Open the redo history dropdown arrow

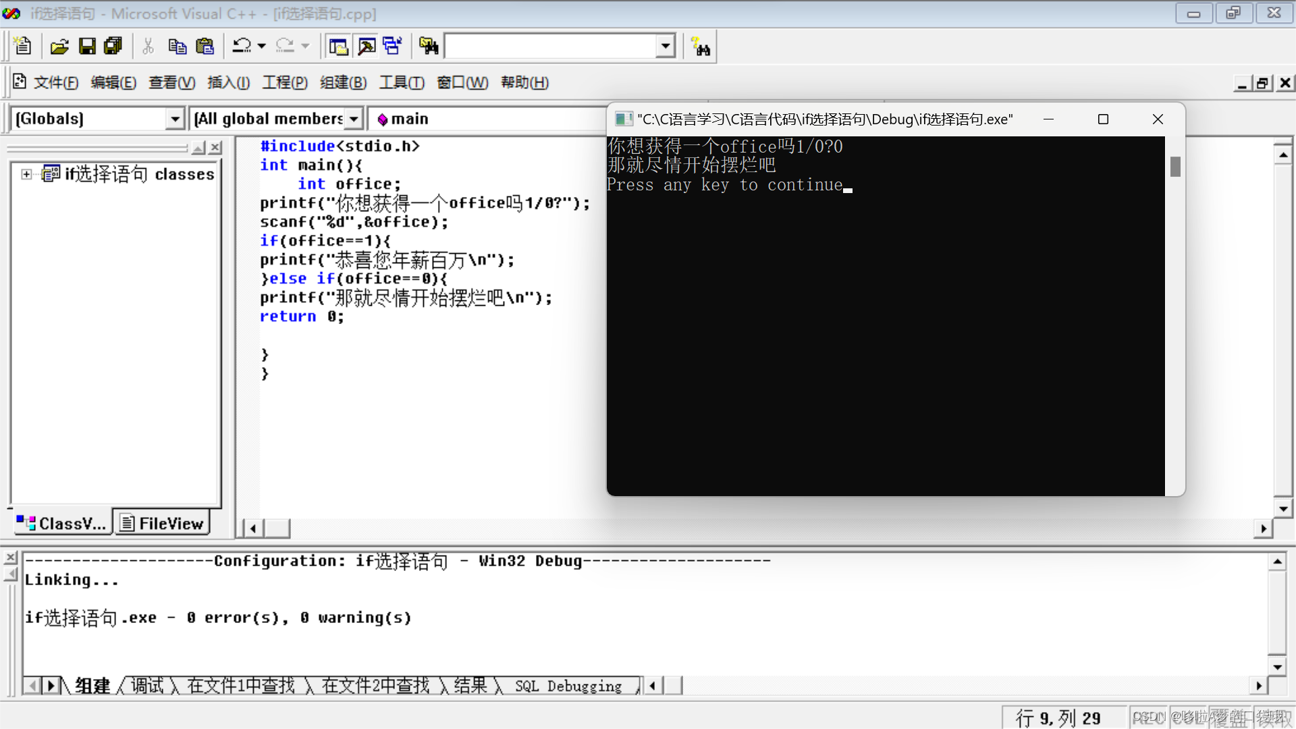(x=305, y=46)
